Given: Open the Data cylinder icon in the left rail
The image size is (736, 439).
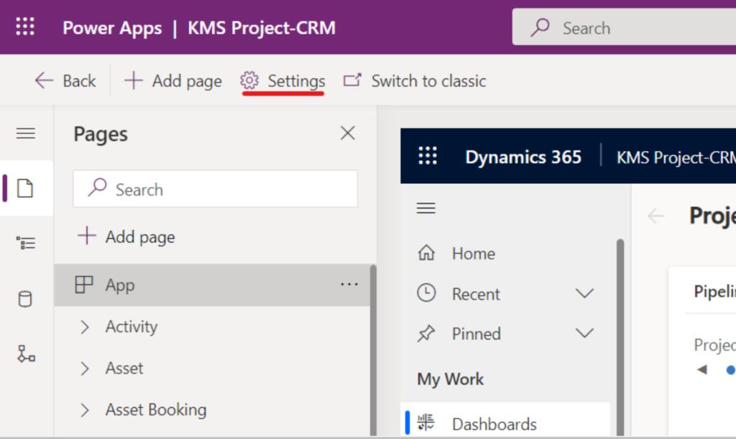Looking at the screenshot, I should point(25,299).
